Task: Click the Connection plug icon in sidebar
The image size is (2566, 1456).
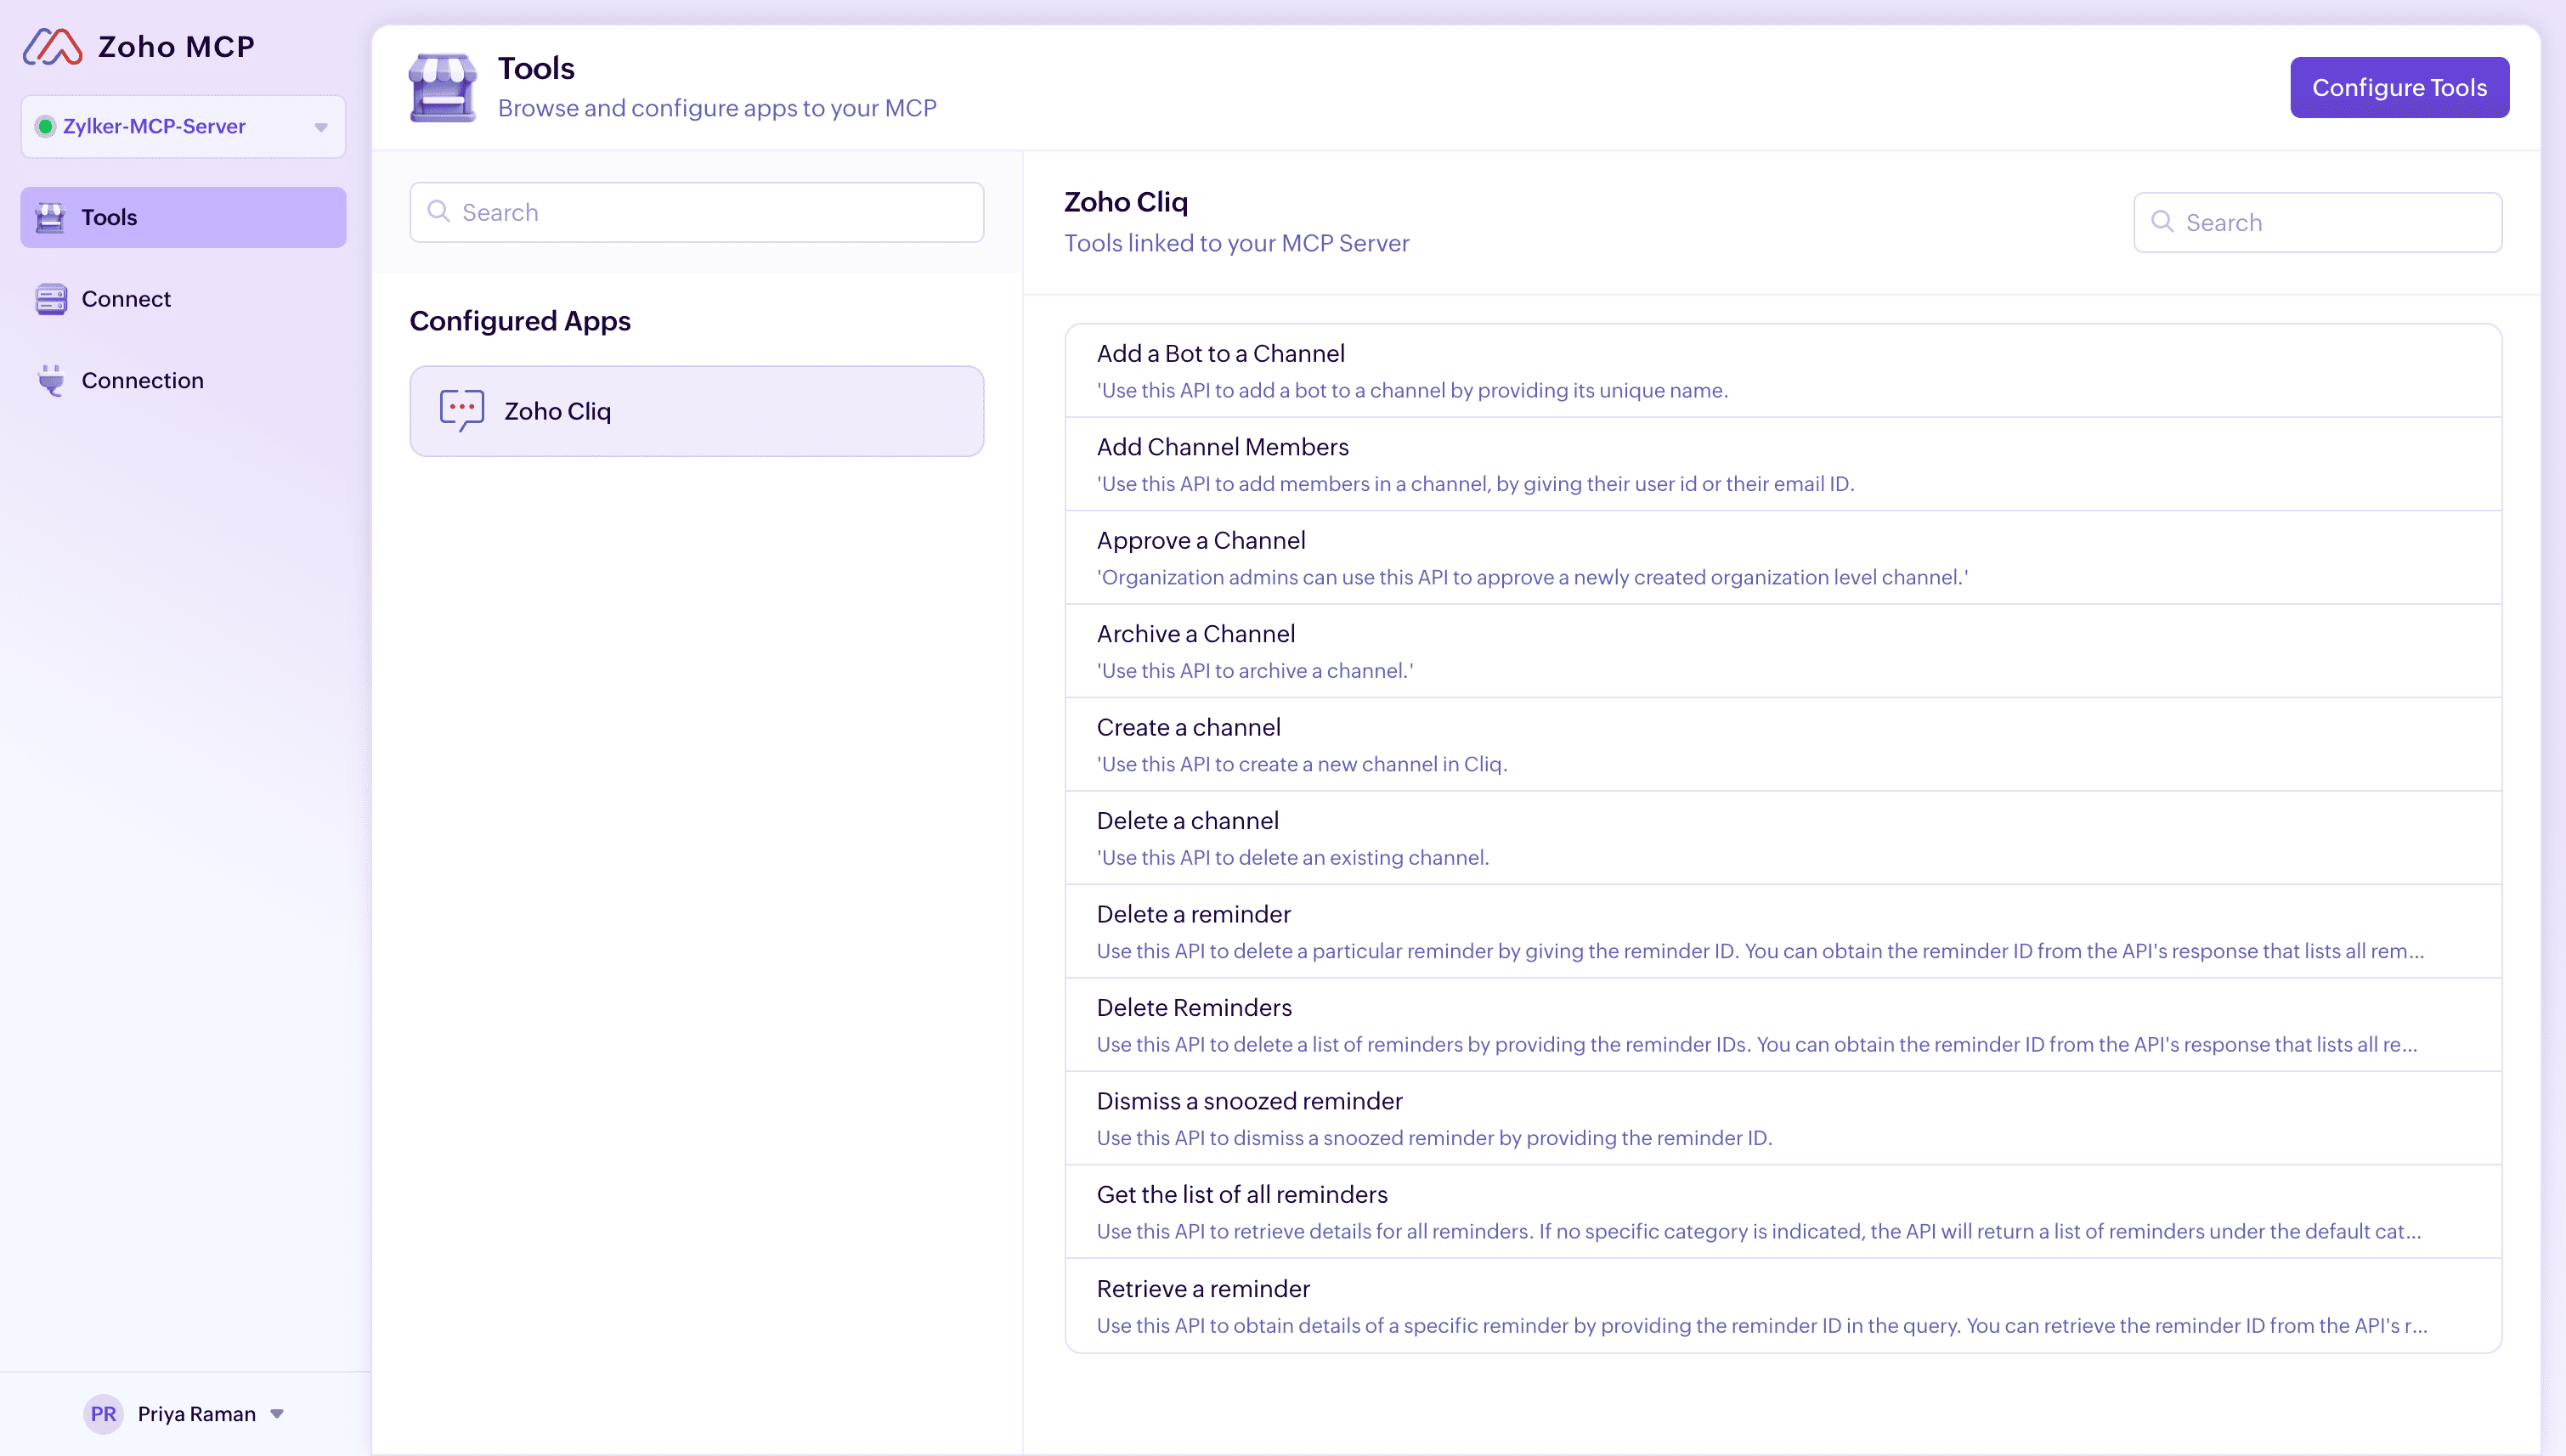Action: (x=50, y=380)
